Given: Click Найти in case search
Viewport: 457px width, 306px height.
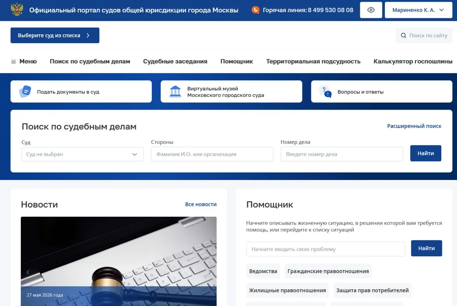Looking at the screenshot, I should point(426,153).
